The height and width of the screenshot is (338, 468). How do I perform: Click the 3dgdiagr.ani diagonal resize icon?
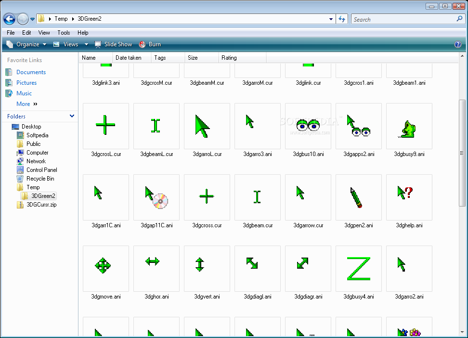click(x=308, y=269)
